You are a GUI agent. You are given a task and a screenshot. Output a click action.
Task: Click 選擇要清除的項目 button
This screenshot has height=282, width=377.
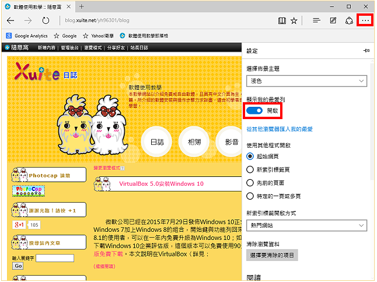(x=272, y=255)
